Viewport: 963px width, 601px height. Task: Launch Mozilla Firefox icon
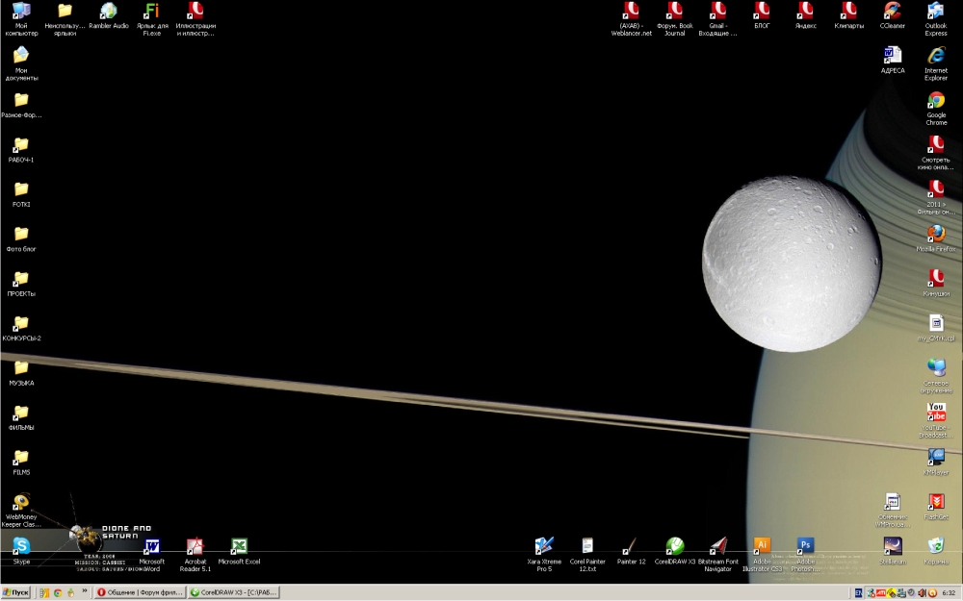point(935,238)
